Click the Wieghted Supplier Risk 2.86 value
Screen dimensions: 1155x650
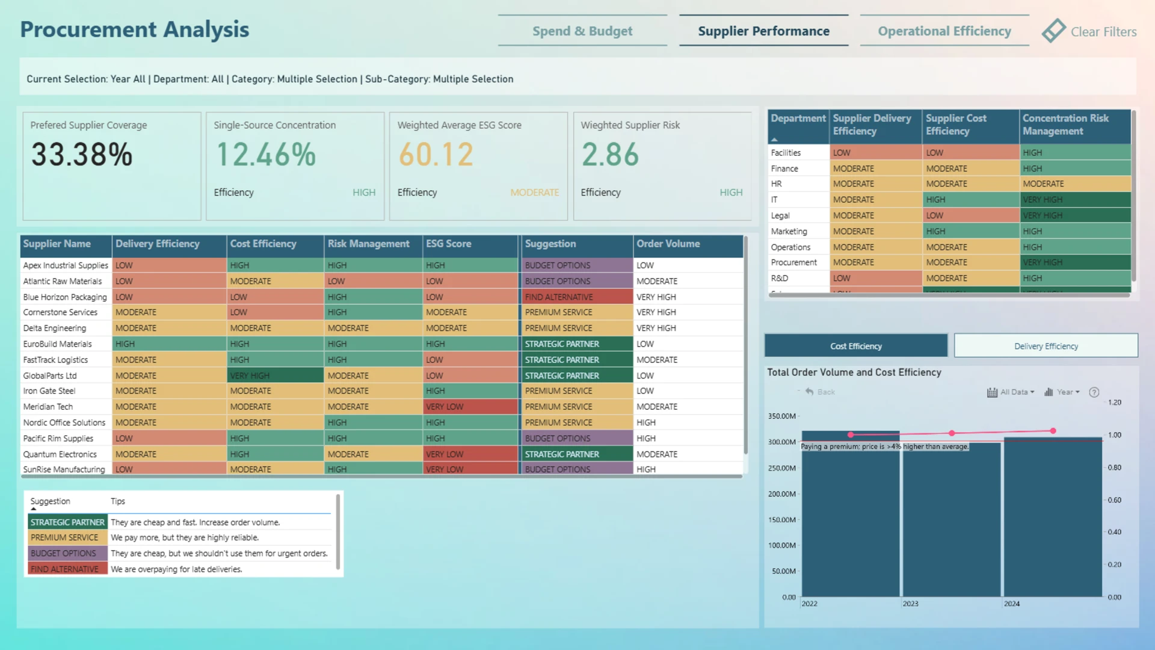click(x=610, y=155)
